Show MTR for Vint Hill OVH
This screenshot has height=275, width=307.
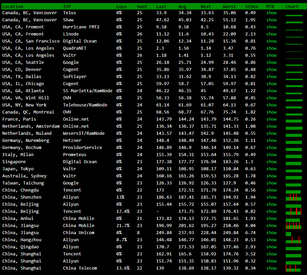pos(271,98)
